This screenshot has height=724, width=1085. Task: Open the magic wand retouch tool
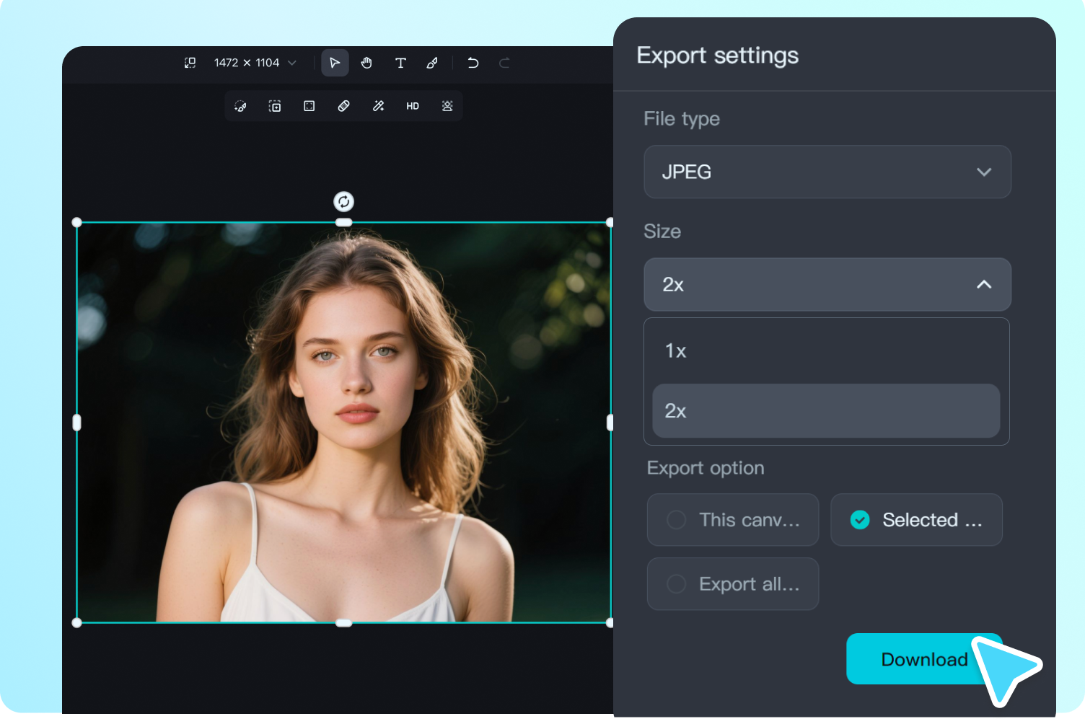coord(378,106)
